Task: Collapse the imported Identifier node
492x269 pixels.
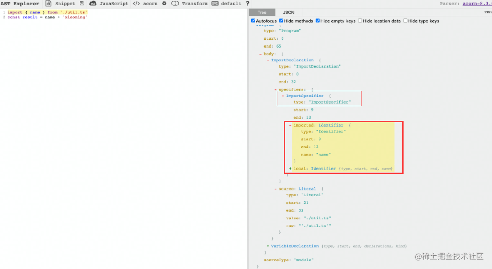Action: tap(290, 125)
